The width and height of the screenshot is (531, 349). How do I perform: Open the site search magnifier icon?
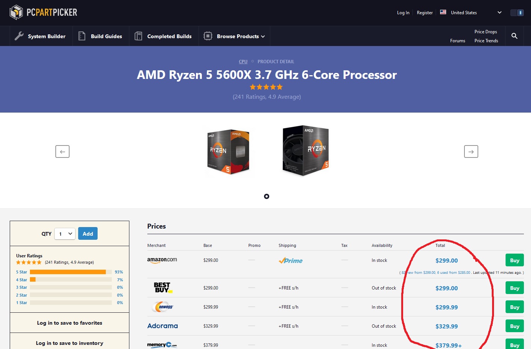[515, 36]
